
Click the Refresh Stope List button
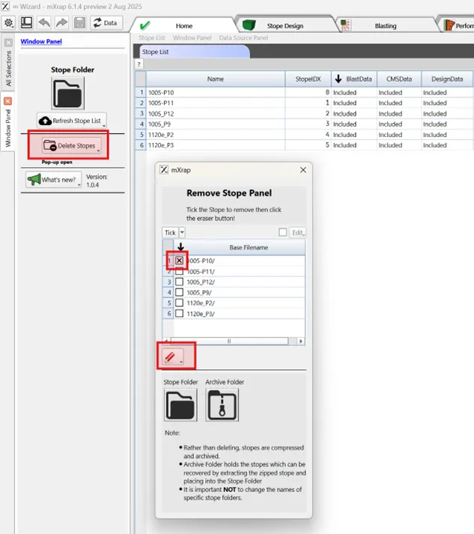(73, 121)
